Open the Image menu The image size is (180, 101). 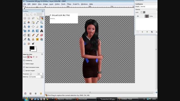click(45, 4)
